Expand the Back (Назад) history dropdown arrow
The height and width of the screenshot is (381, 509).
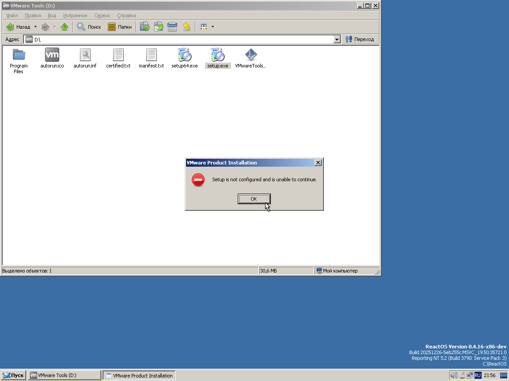pos(36,27)
